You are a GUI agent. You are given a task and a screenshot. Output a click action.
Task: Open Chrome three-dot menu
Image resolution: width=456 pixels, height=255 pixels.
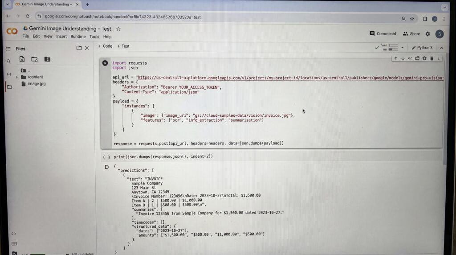[x=444, y=19]
